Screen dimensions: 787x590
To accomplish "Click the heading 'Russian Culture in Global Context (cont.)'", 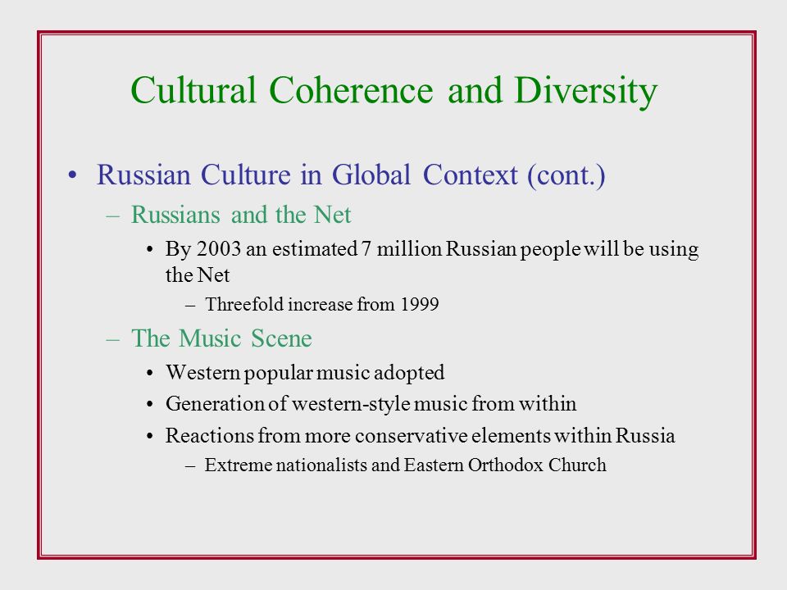I will [x=351, y=175].
